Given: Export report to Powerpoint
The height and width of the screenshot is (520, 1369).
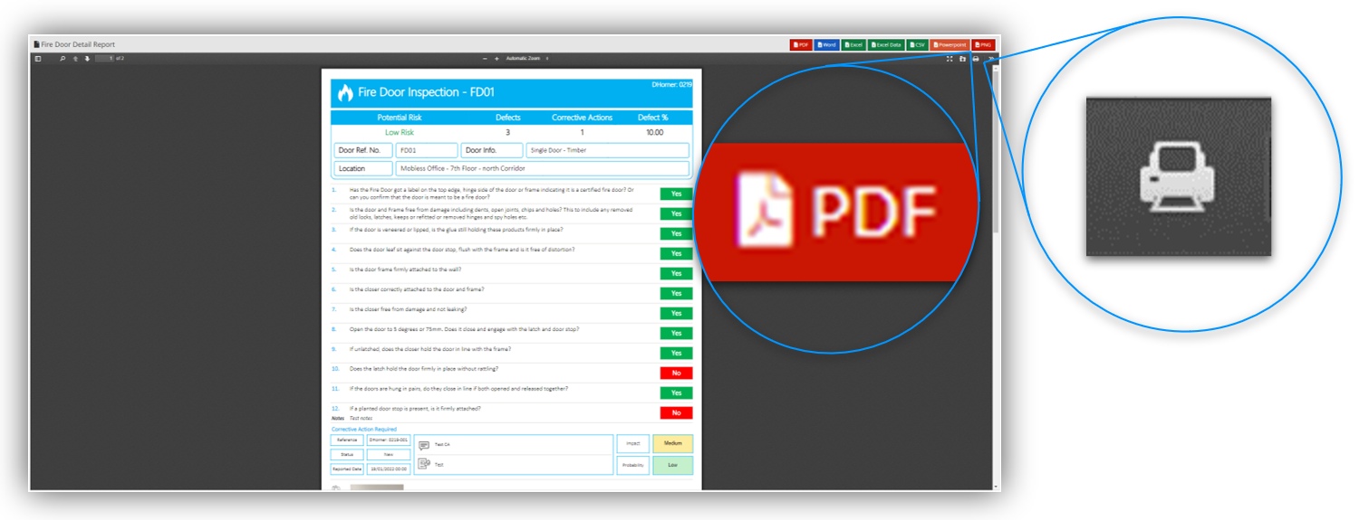Looking at the screenshot, I should pyautogui.click(x=950, y=44).
